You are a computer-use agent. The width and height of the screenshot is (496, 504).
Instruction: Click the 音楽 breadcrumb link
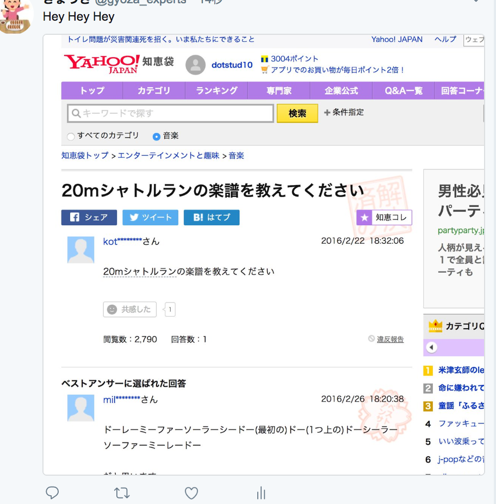click(237, 156)
